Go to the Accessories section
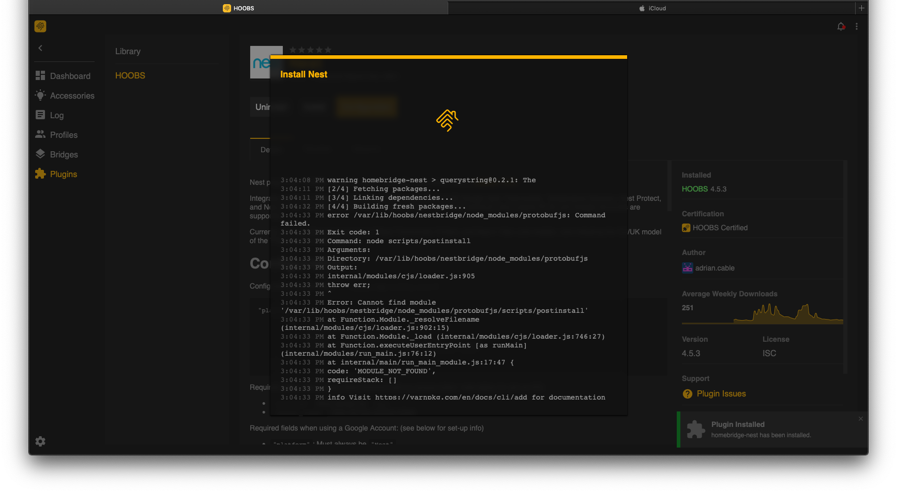Screen dimensions: 897x493 [72, 96]
